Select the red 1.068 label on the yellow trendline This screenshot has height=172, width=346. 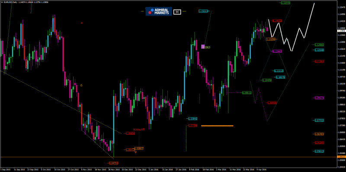pos(131,134)
